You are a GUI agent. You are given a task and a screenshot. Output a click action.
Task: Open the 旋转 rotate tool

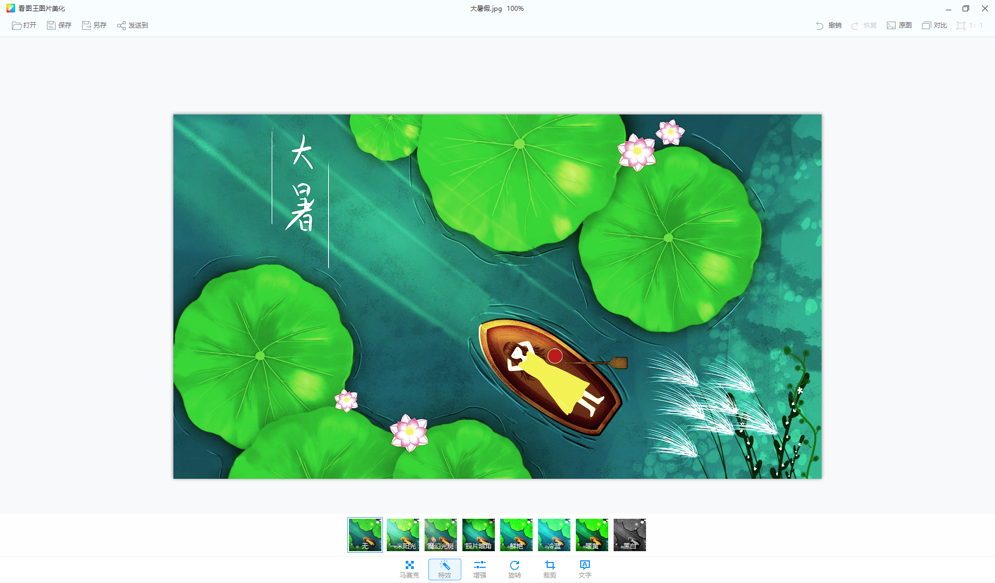(515, 570)
